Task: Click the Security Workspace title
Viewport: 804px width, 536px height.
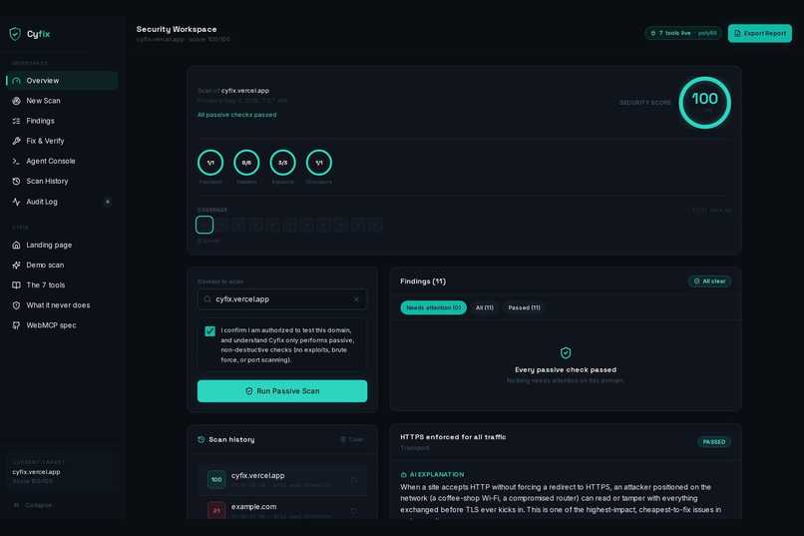Action: pyautogui.click(x=177, y=29)
